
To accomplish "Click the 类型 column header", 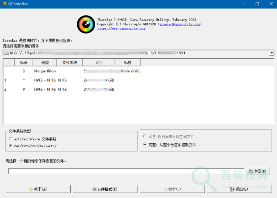I will click(x=45, y=63).
